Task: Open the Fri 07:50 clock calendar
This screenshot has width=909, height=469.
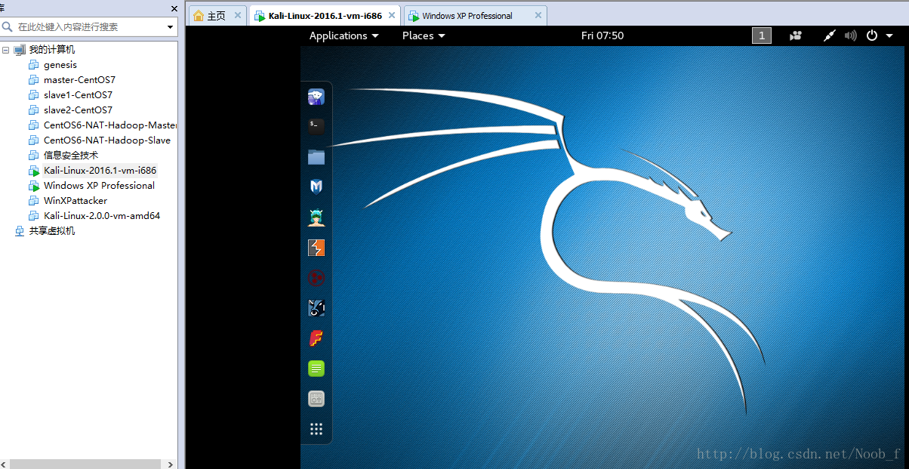Action: click(x=602, y=35)
